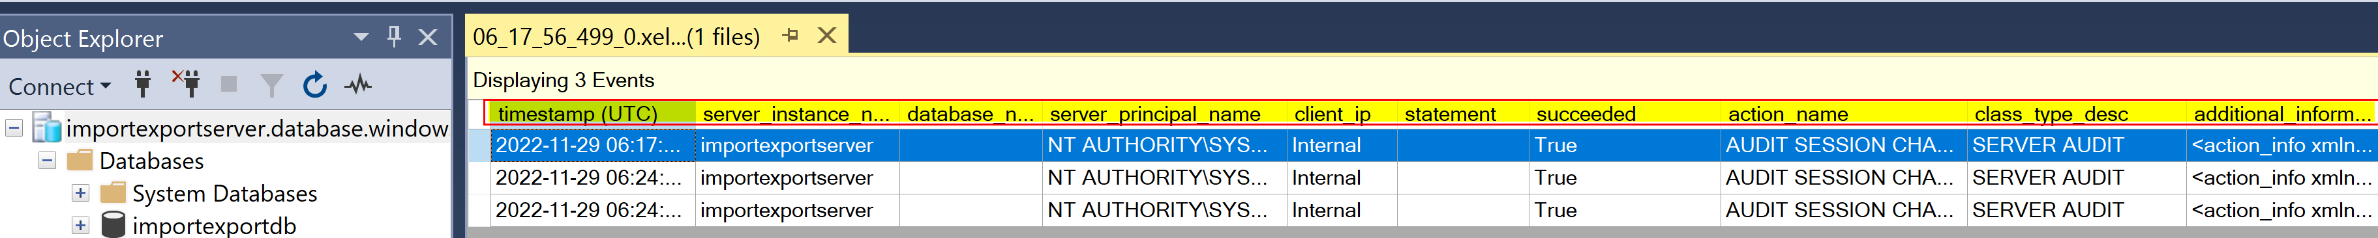Open Object Explorer window position dropdown arrow
The width and height of the screenshot is (2378, 238).
pos(361,37)
